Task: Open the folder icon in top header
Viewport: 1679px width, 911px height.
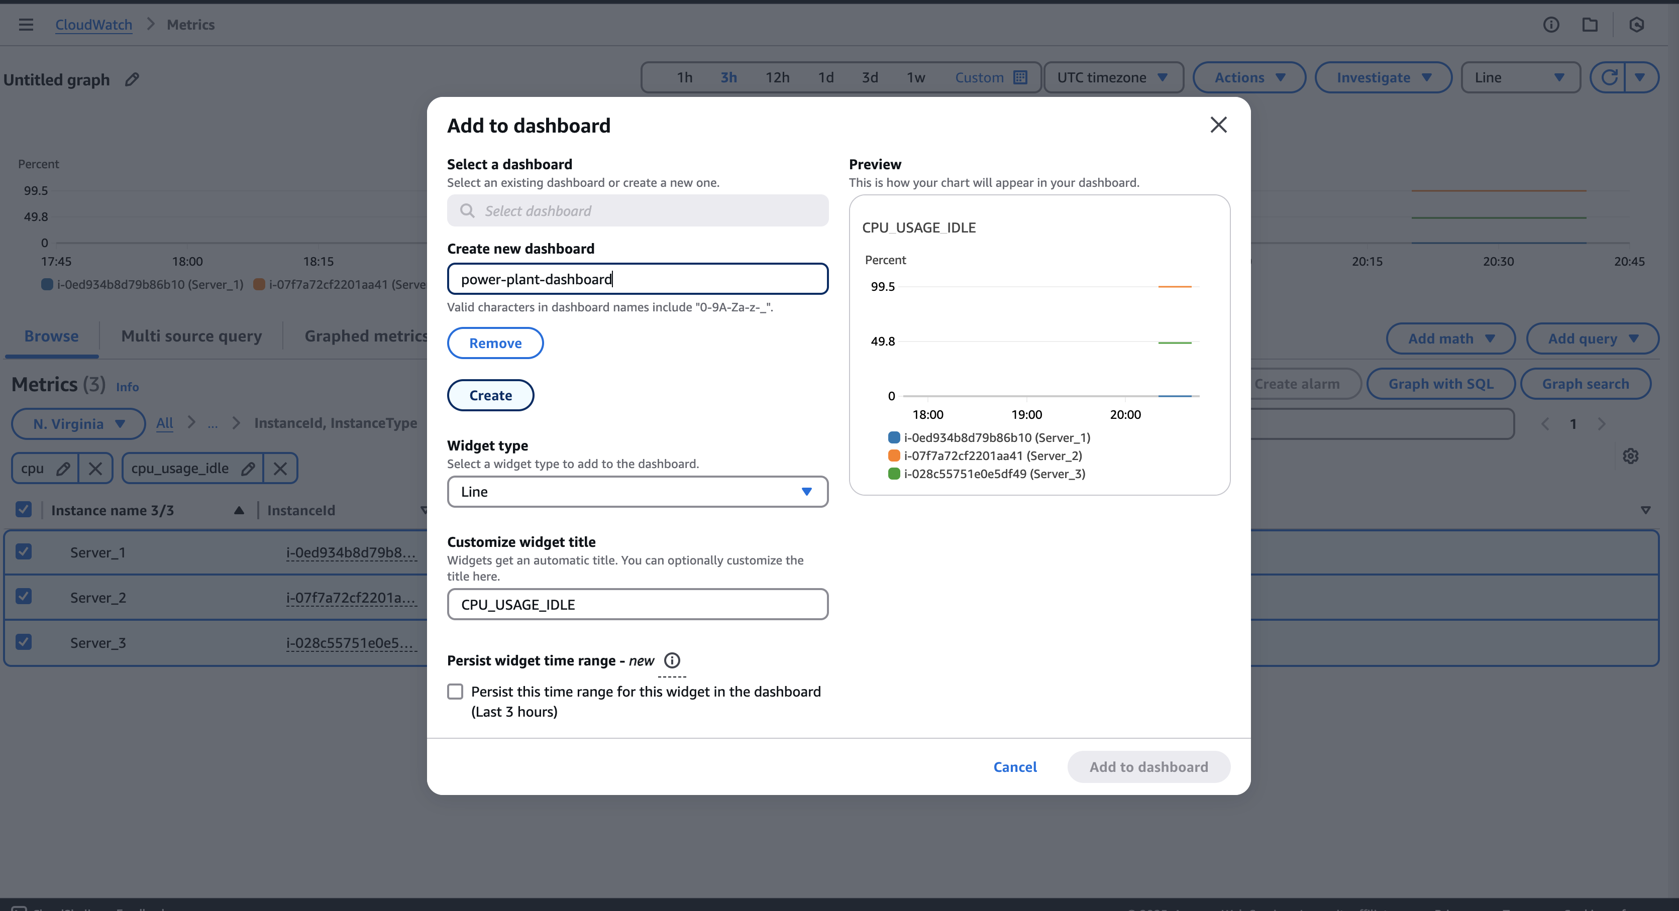Action: click(x=1591, y=25)
